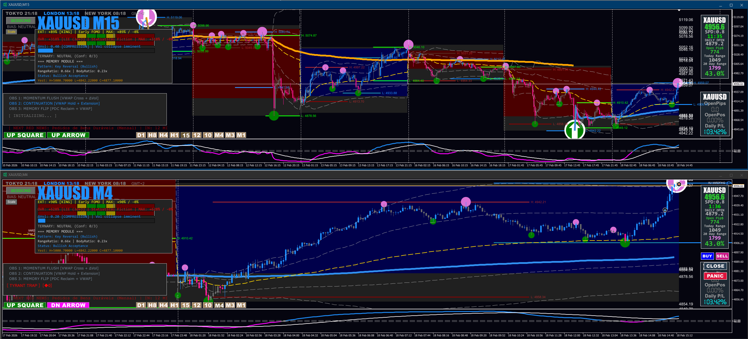748x339 pixels.
Task: Toggle the Scale button on M4 chart
Action: click(x=11, y=202)
